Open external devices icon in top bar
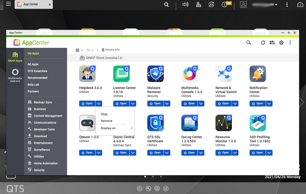This screenshot has height=194, width=306. [211, 4]
